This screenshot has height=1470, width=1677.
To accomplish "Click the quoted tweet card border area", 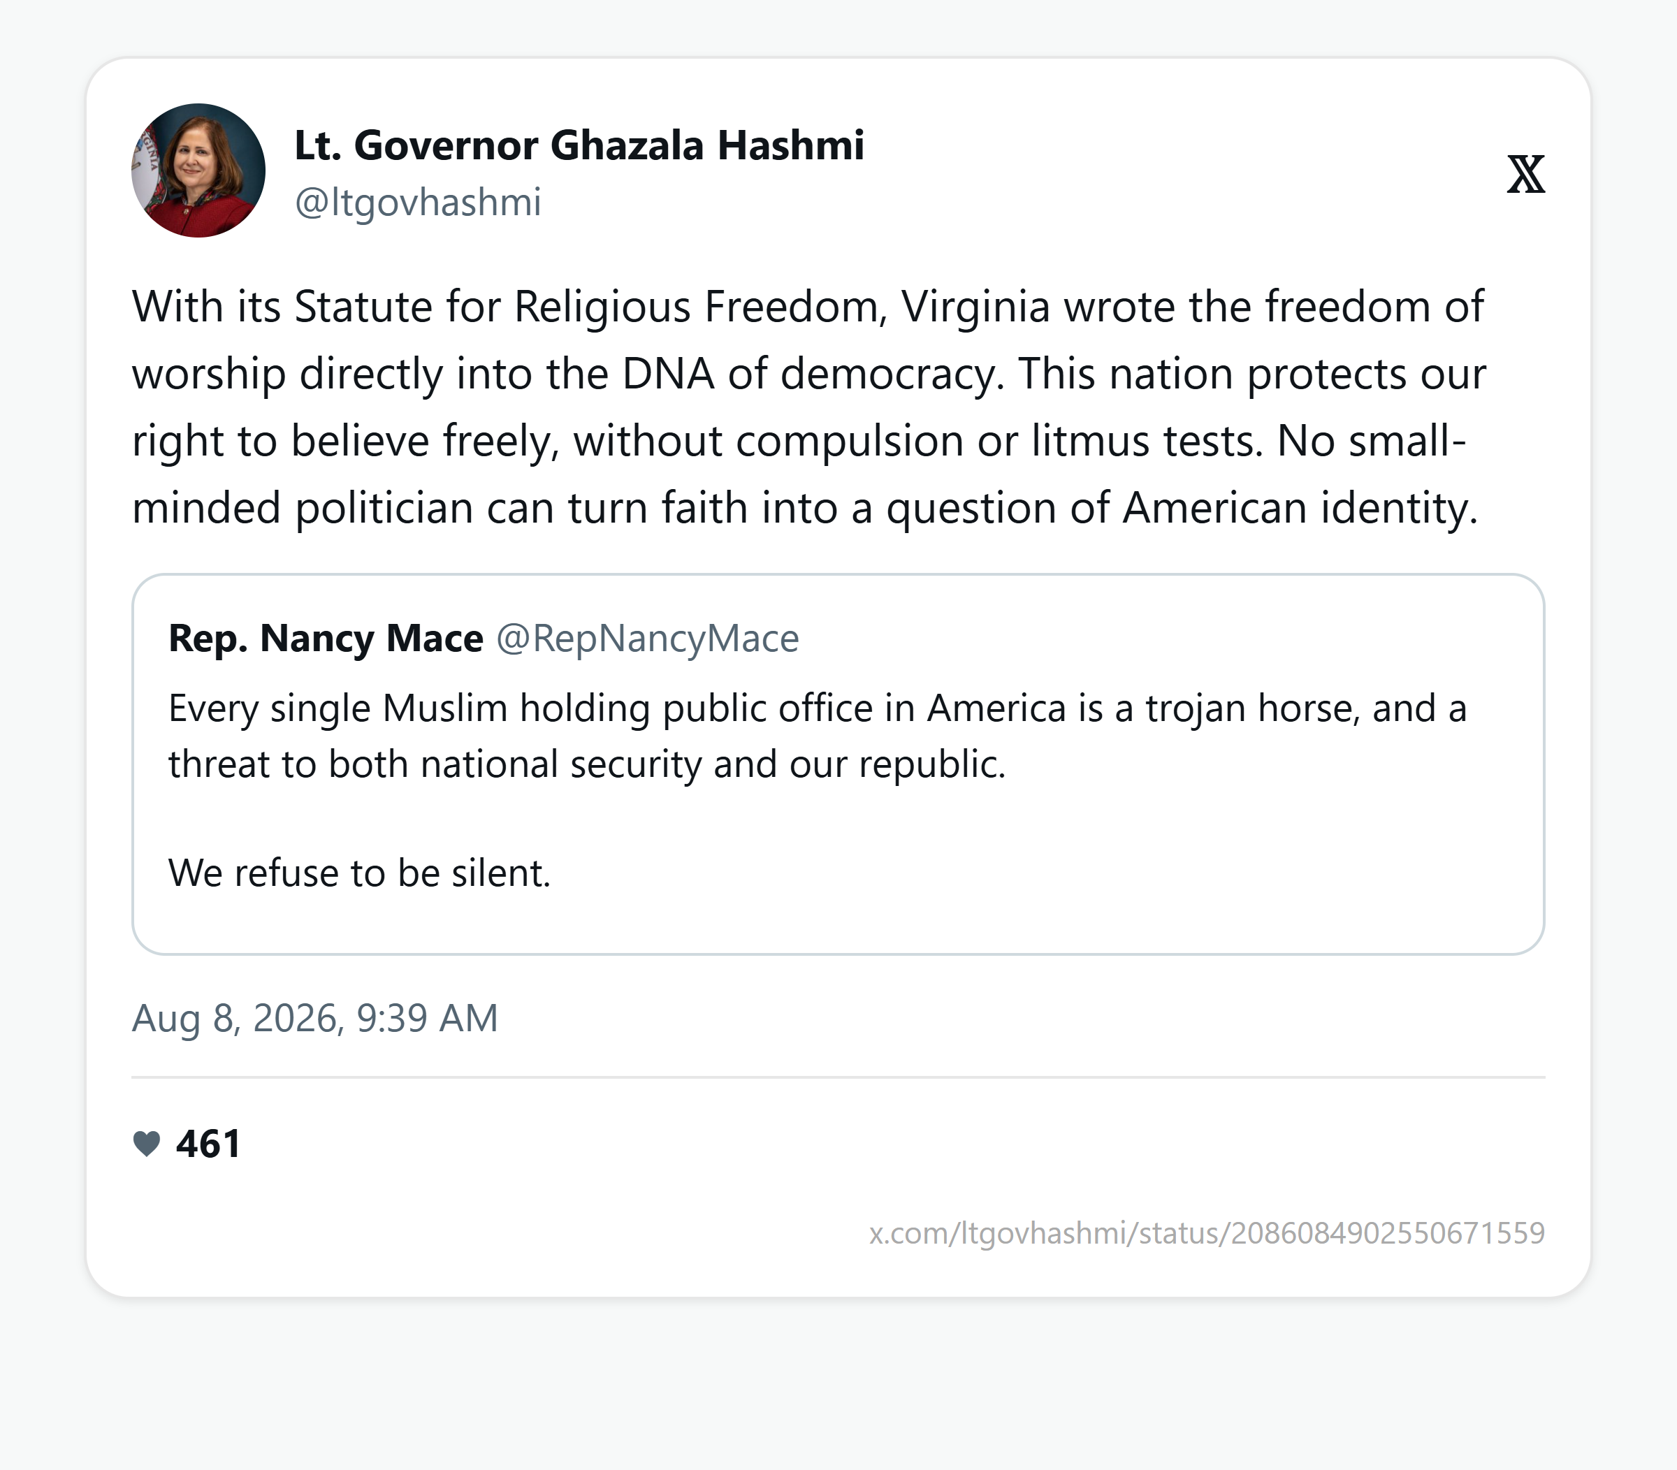I will point(838,764).
